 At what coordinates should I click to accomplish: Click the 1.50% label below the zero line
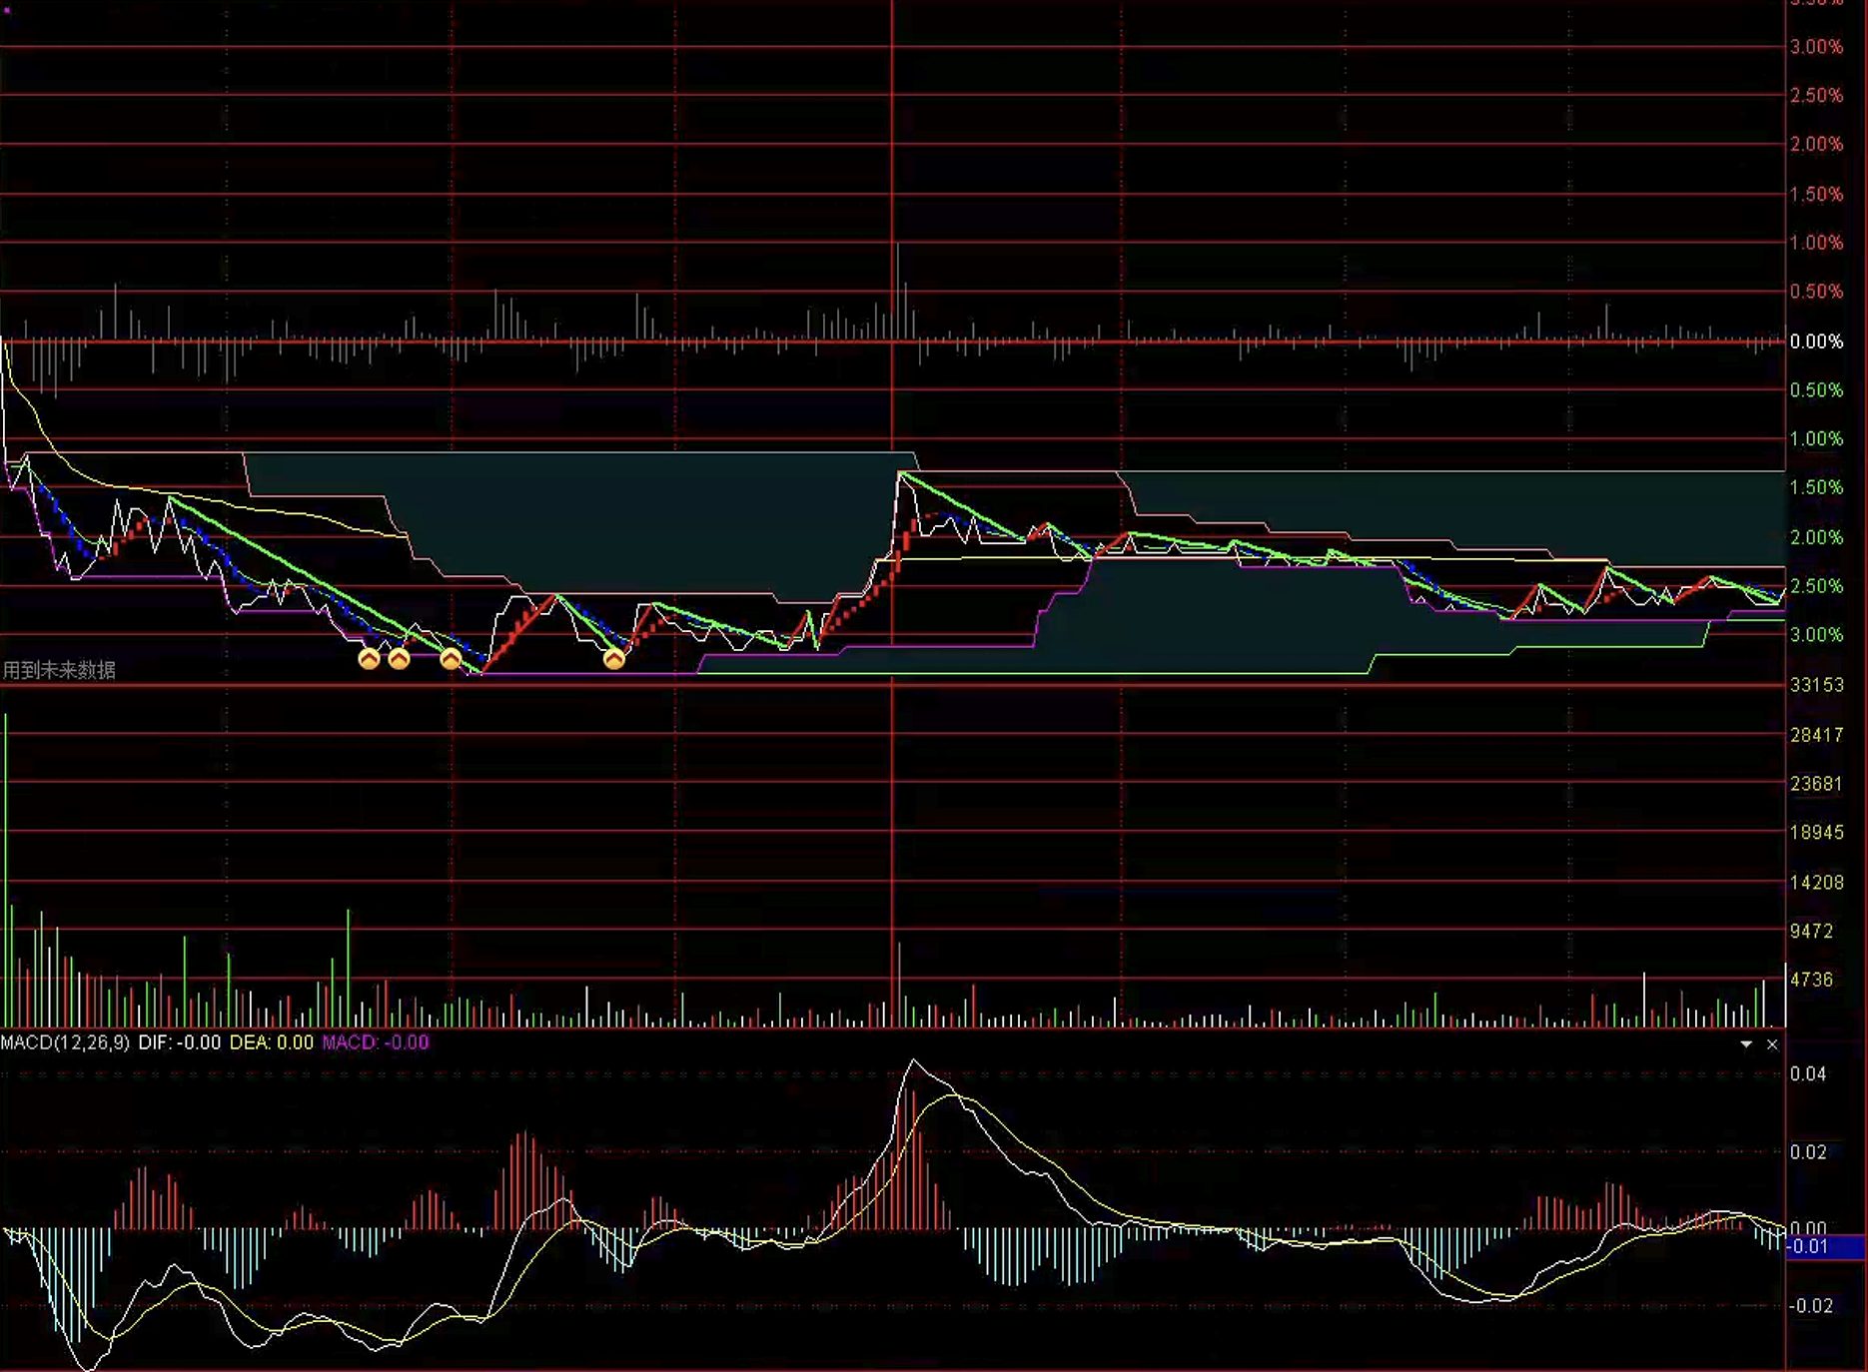pyautogui.click(x=1816, y=488)
